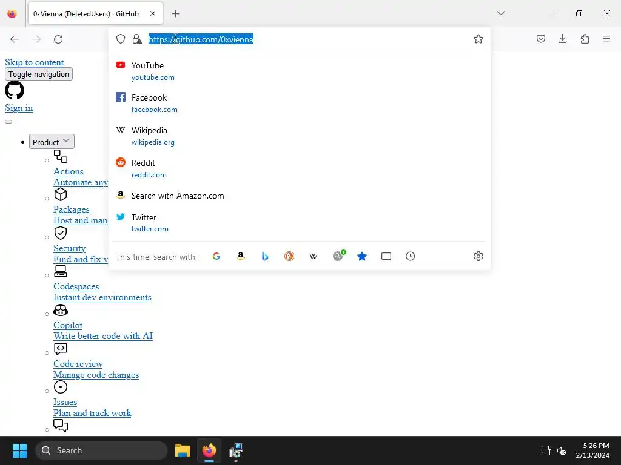Select the YouTube suggestion
Viewport: 621px width, 465px height.
point(299,71)
